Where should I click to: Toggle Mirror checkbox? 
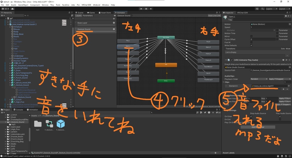tap(252, 36)
